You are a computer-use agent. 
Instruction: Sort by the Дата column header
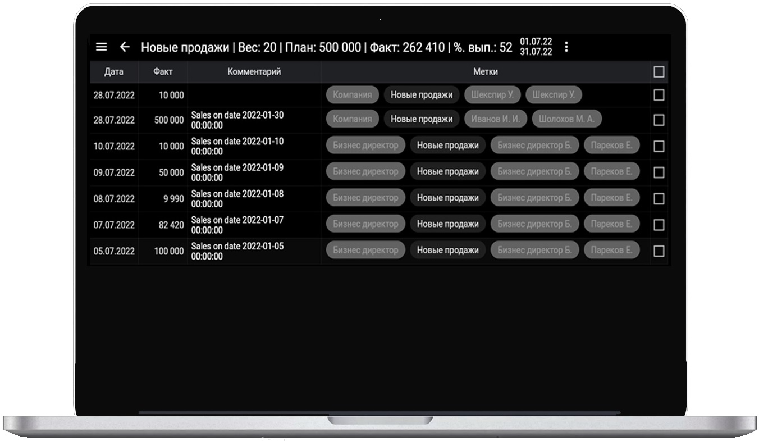point(114,72)
